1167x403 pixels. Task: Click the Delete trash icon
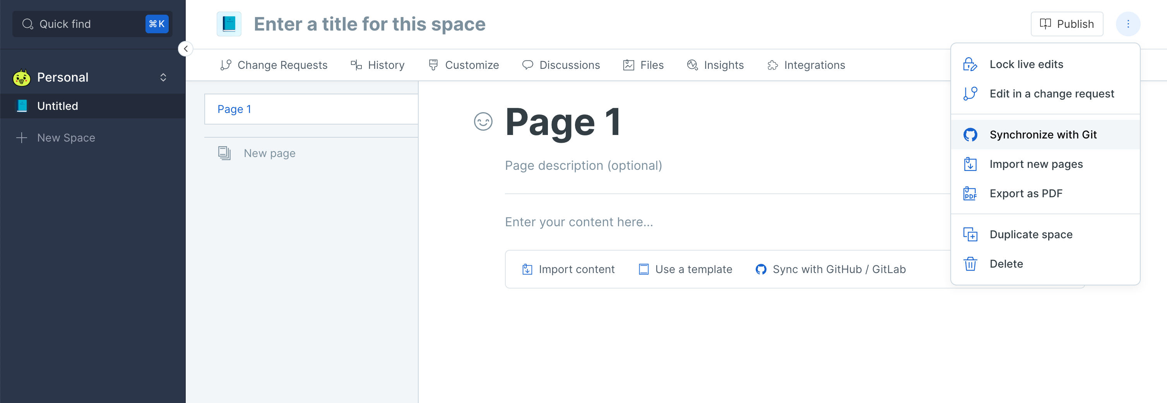[x=970, y=264]
